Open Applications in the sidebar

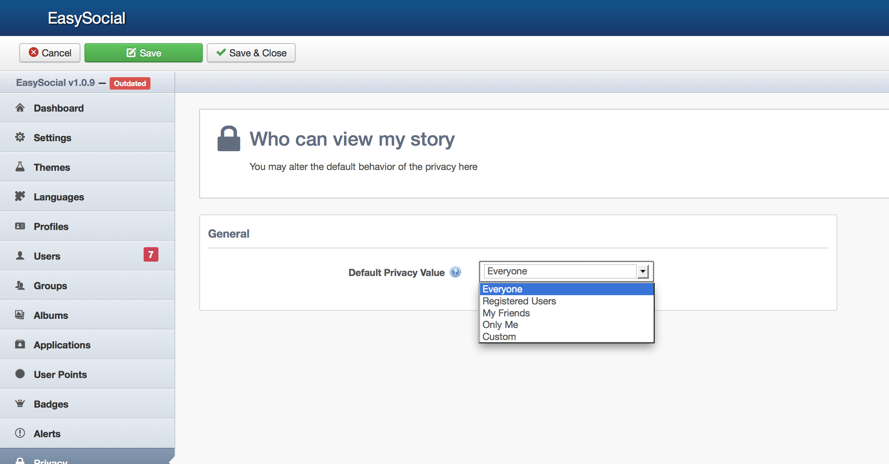click(x=87, y=345)
